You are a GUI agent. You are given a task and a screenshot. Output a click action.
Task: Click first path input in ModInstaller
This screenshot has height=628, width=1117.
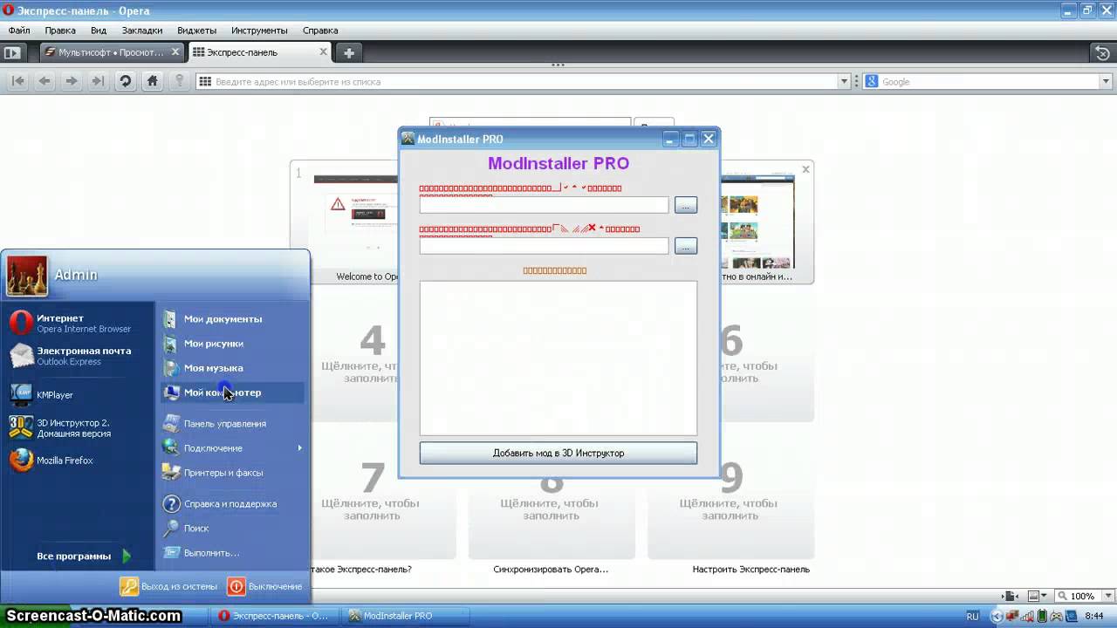(544, 205)
